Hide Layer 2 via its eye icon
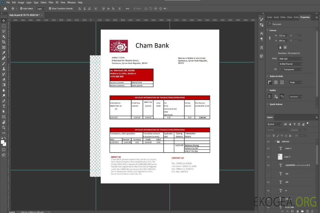Screen dimensions: 320x213 (268, 149)
